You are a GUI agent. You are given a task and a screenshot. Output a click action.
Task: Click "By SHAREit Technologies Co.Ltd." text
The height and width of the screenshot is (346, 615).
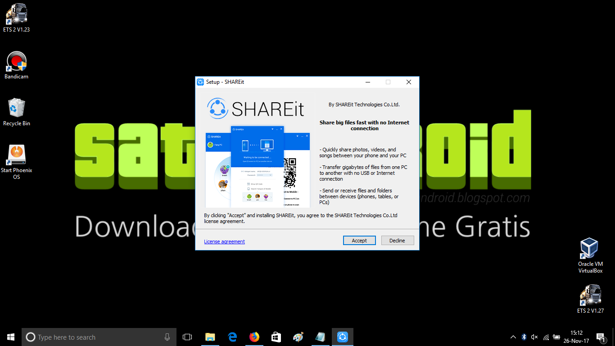pyautogui.click(x=364, y=105)
